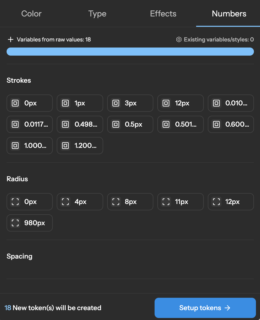Select the 1.200... stroke value chip
Image resolution: width=260 pixels, height=320 pixels.
click(x=80, y=146)
